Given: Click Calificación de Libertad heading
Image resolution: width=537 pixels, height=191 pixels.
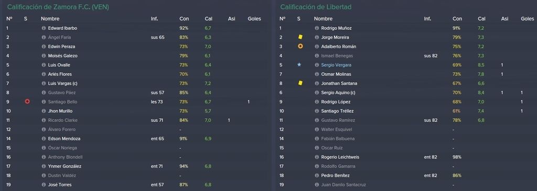Looking at the screenshot, I should (315, 7).
